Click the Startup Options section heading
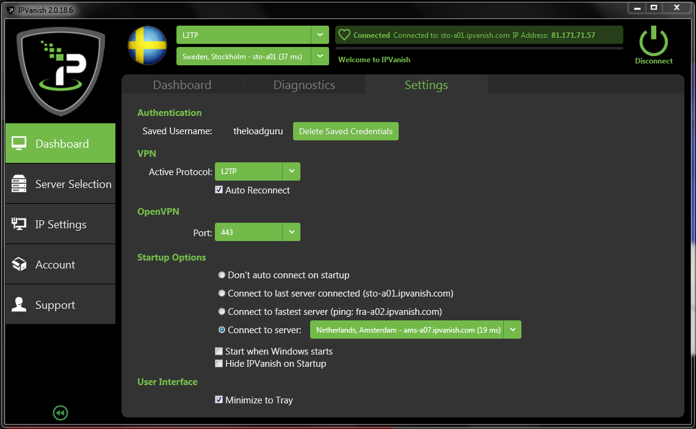This screenshot has height=429, width=696. click(172, 258)
